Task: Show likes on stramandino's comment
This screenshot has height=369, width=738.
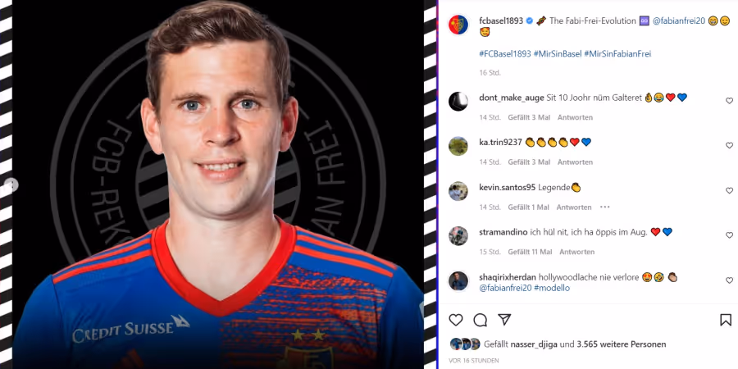Action: coord(530,252)
